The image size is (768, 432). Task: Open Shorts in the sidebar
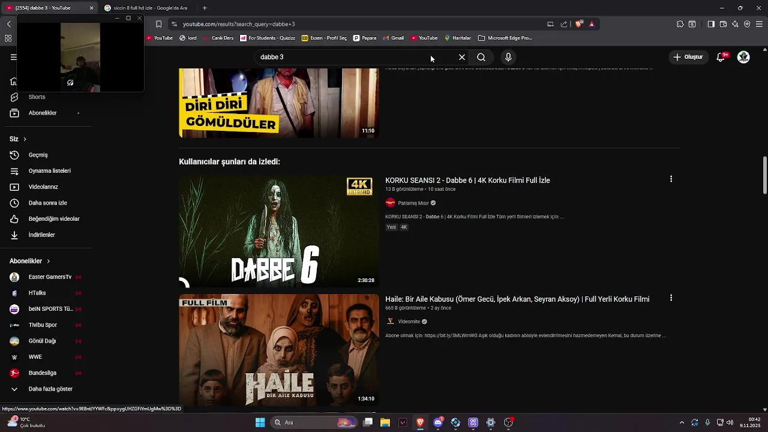pos(37,97)
